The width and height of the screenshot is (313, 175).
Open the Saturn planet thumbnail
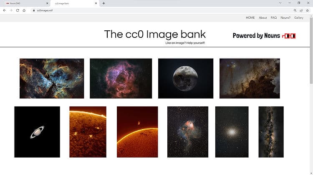click(x=37, y=132)
